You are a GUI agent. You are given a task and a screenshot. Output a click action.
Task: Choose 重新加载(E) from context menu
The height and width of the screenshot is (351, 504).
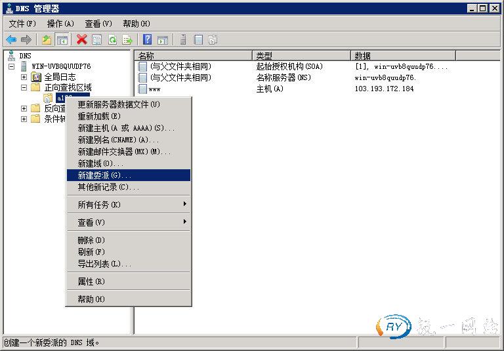pos(129,116)
